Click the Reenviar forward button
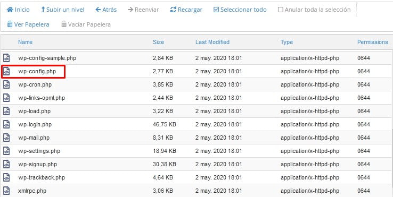 coord(143,10)
